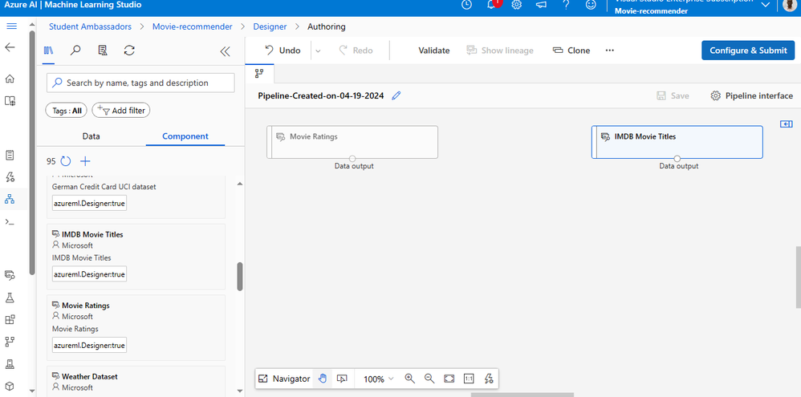Click the Search by name input field
This screenshot has width=801, height=397.
tap(140, 83)
